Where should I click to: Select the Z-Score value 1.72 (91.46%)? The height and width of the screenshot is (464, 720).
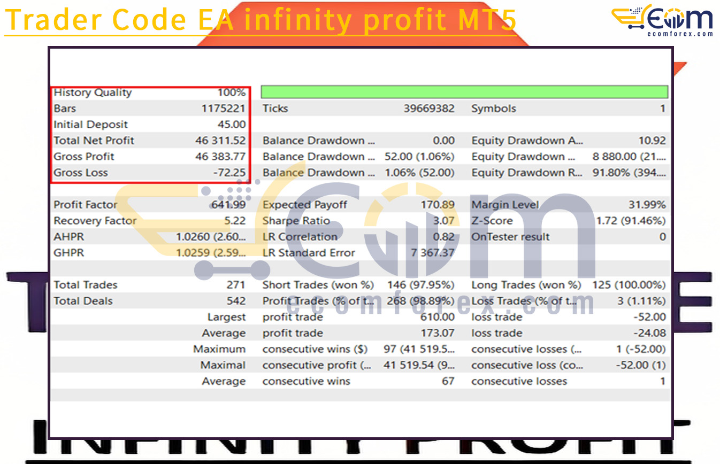[x=631, y=221]
